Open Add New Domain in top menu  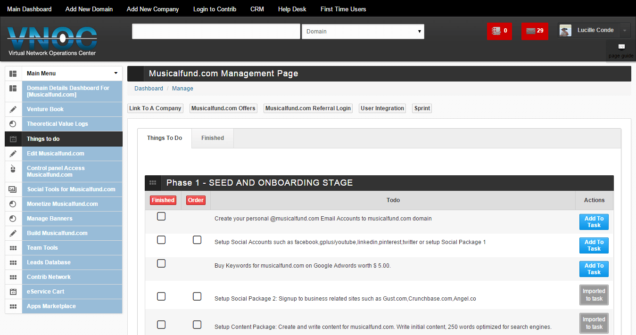coord(89,9)
